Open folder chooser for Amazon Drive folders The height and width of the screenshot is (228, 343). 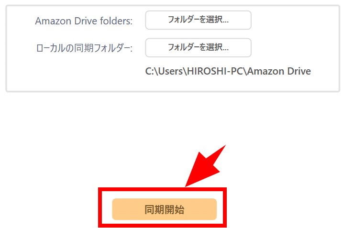(x=198, y=20)
